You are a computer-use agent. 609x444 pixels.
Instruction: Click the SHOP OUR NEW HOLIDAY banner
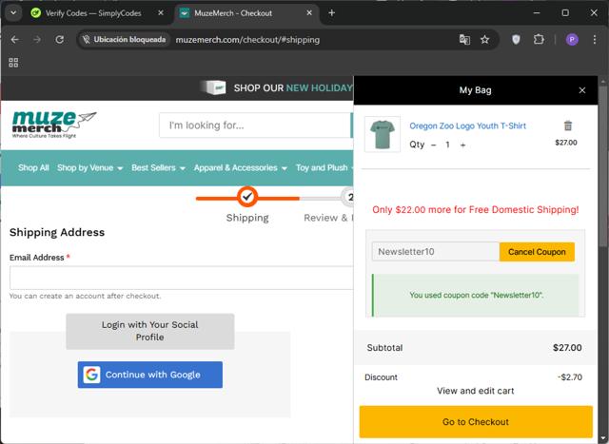(276, 88)
